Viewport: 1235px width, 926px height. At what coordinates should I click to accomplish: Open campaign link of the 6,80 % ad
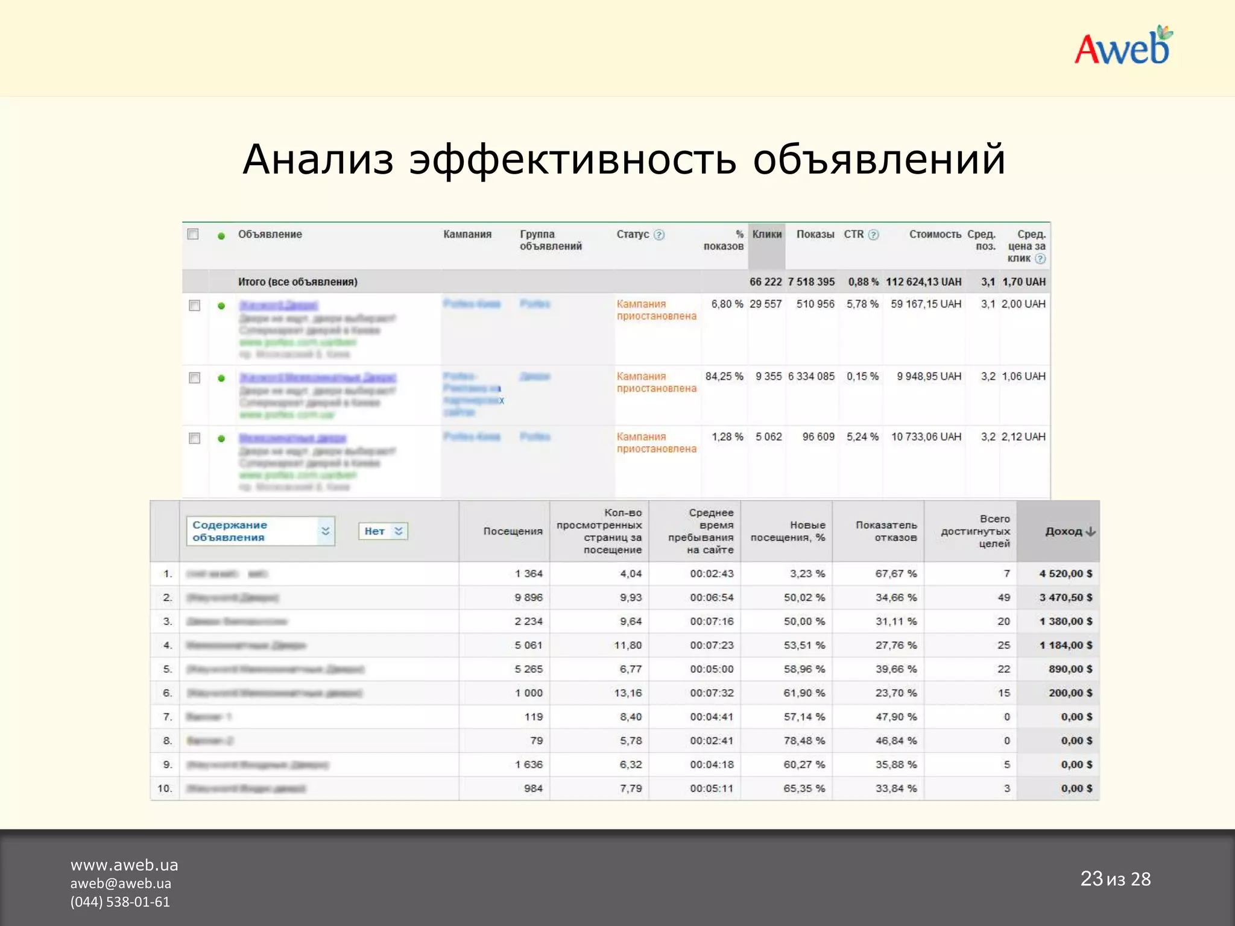point(472,304)
